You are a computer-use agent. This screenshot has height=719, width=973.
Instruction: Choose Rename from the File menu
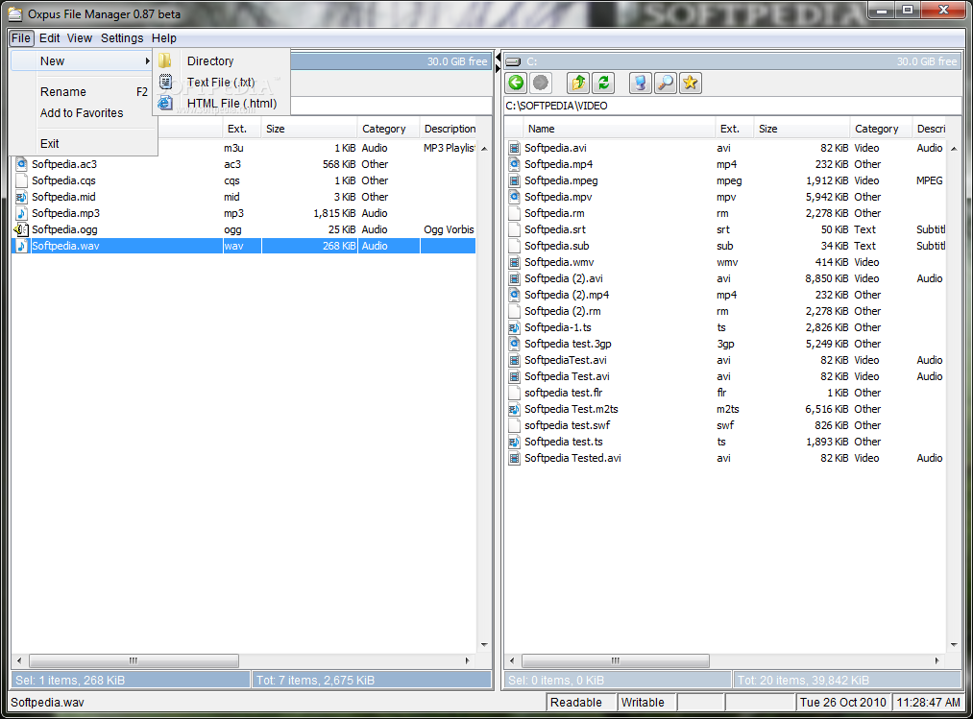coord(83,92)
